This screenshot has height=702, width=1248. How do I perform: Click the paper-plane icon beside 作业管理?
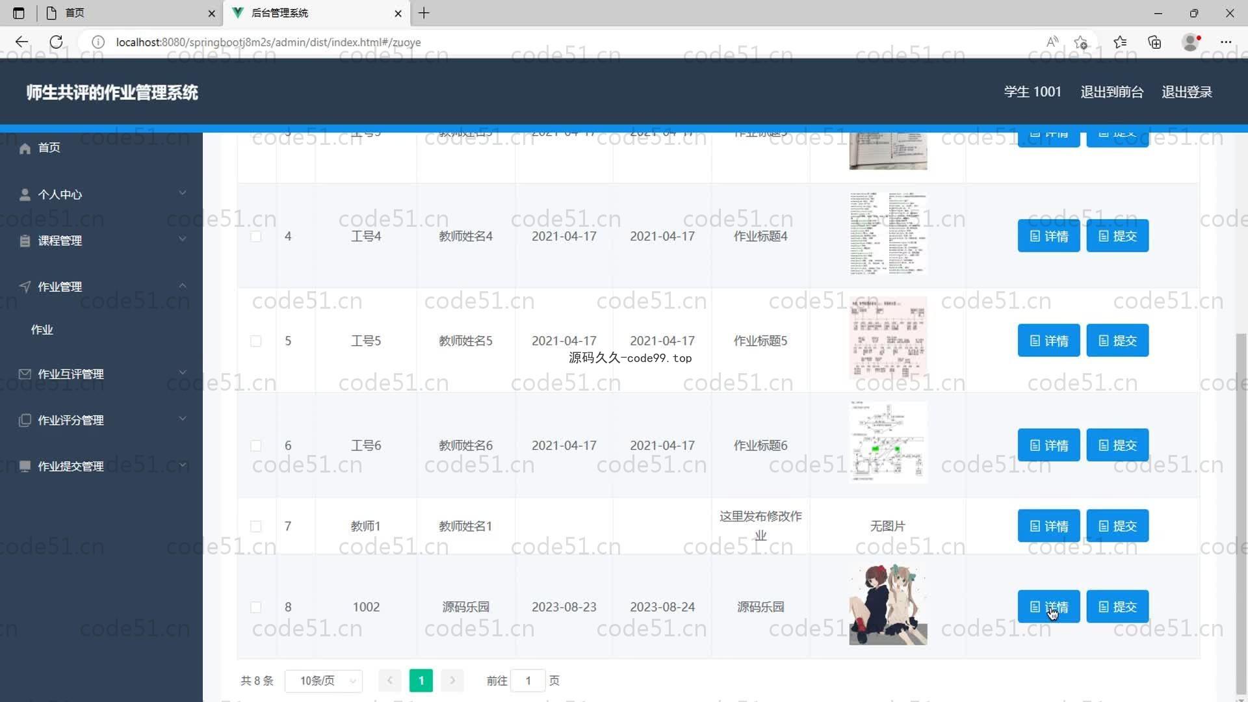coord(25,287)
